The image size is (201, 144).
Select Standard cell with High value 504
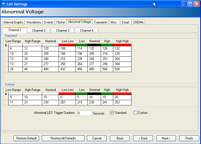pos(107,69)
